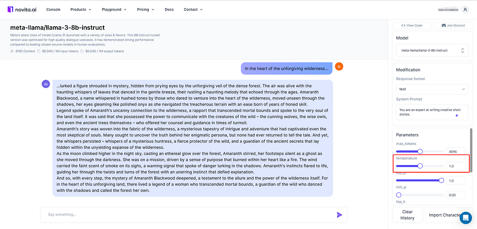Click the Parameters section heading

(407, 135)
